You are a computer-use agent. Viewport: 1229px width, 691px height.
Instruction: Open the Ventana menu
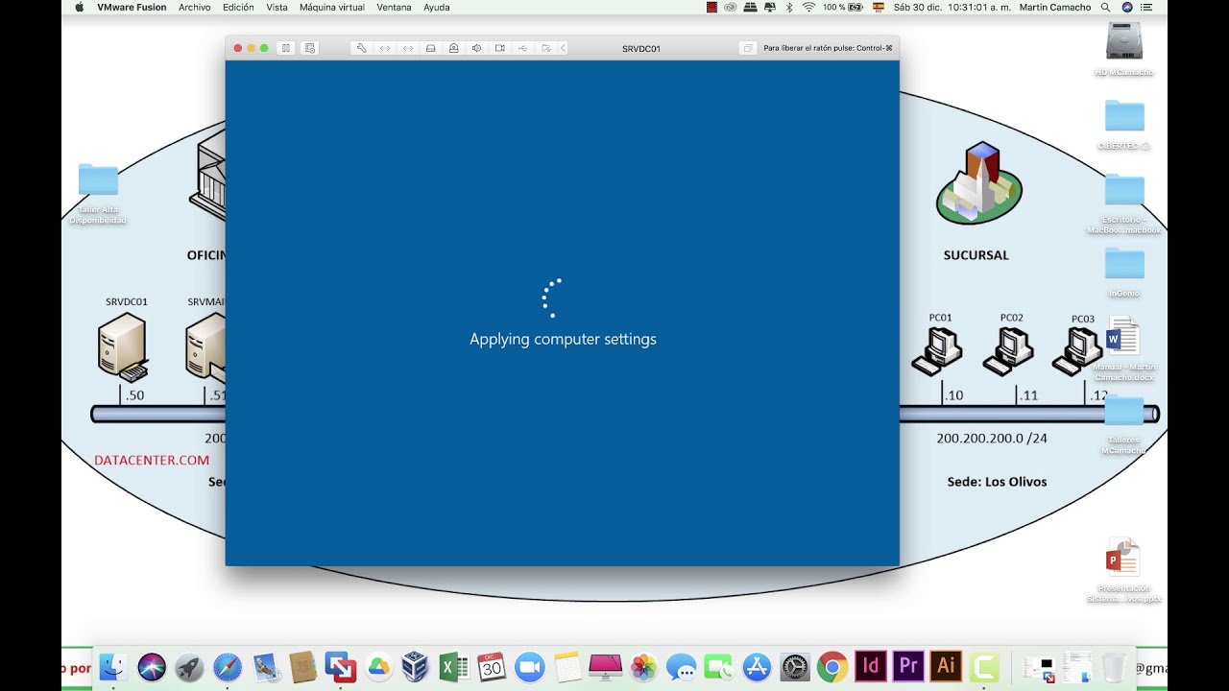point(394,7)
